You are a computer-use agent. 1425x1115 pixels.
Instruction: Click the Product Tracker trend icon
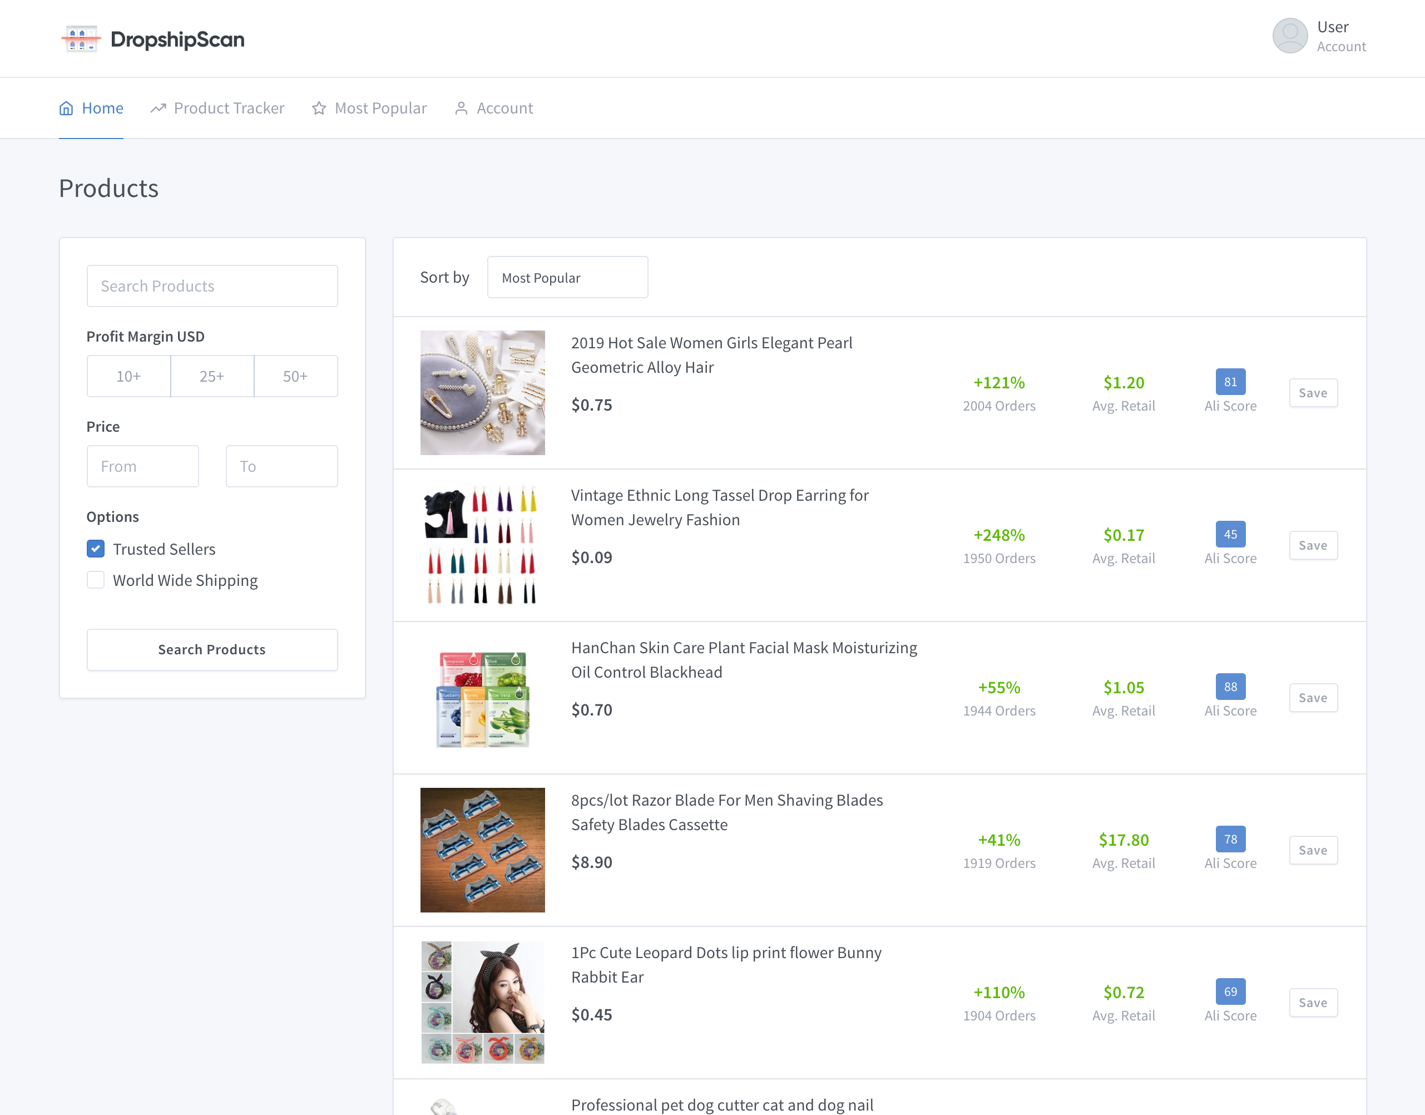click(x=158, y=108)
